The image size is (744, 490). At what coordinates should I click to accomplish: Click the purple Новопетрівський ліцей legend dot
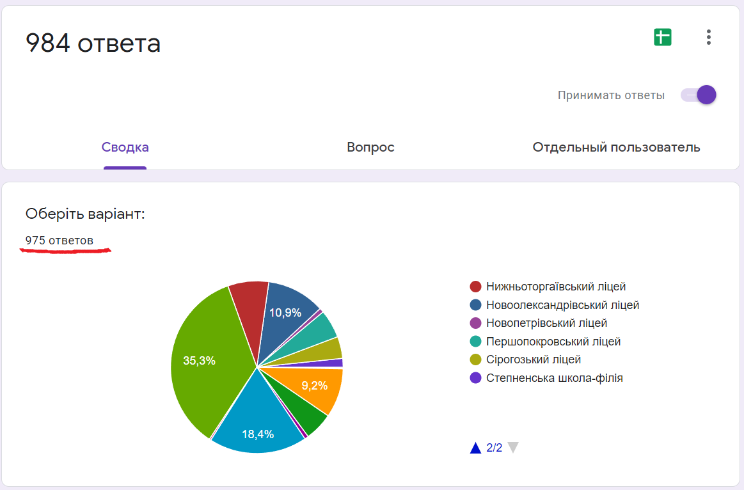(475, 323)
